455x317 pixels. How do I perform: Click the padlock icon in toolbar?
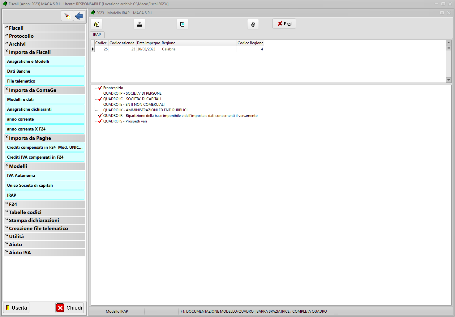click(253, 24)
